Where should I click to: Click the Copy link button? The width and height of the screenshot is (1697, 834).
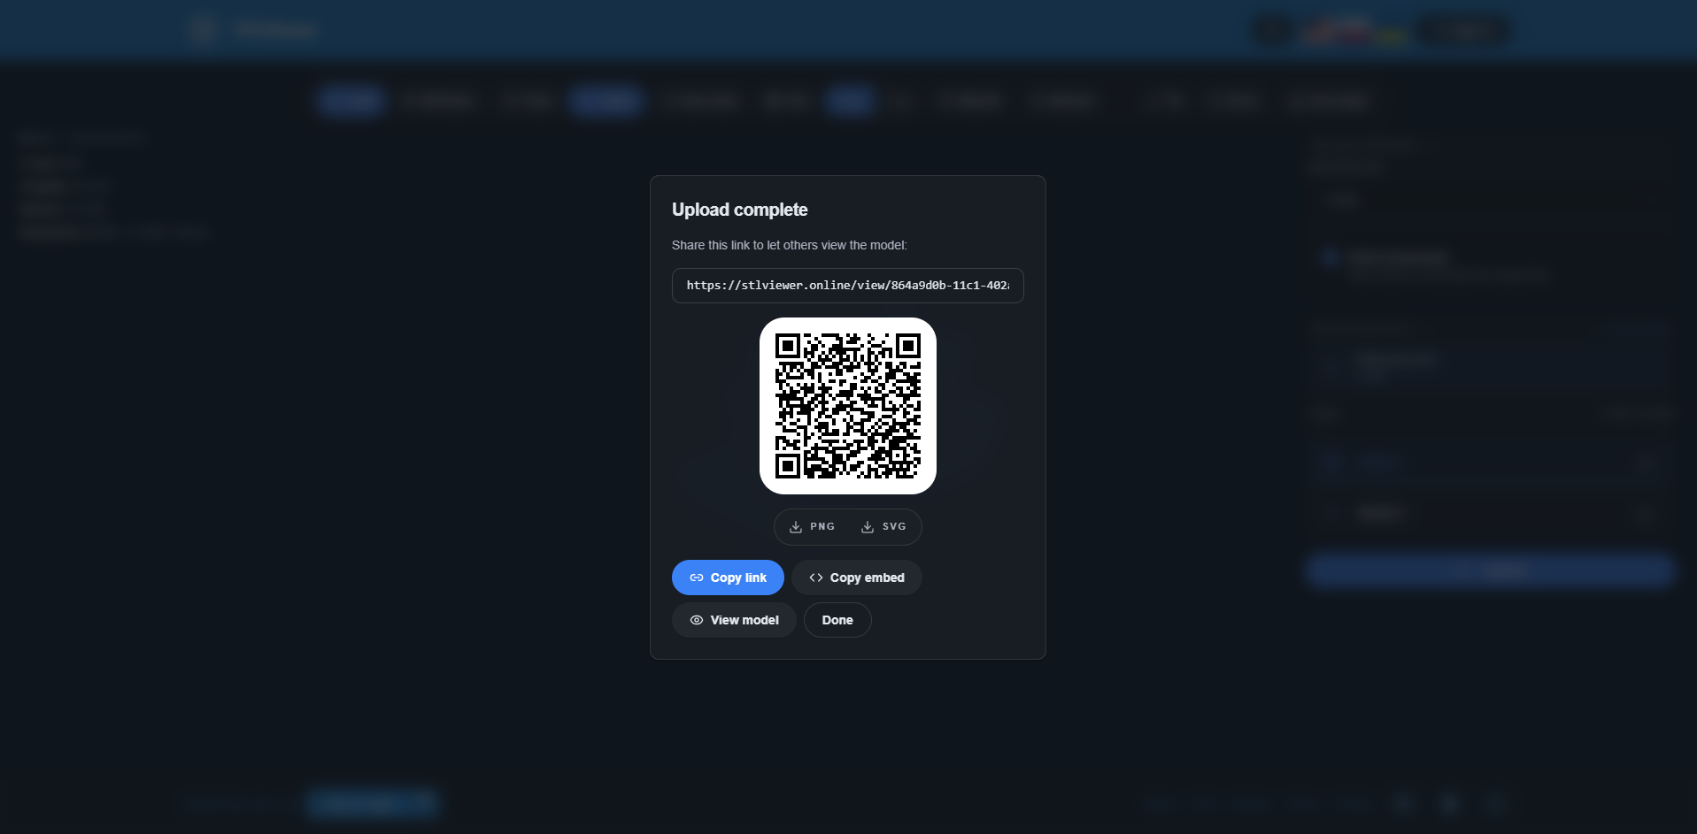pos(728,578)
